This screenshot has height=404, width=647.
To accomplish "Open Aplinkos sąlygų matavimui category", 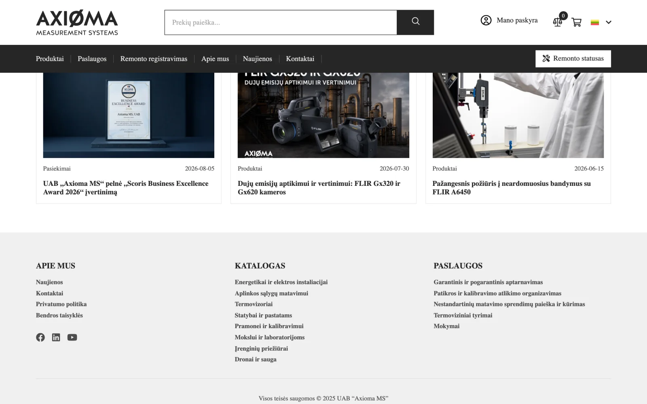I will click(x=271, y=293).
